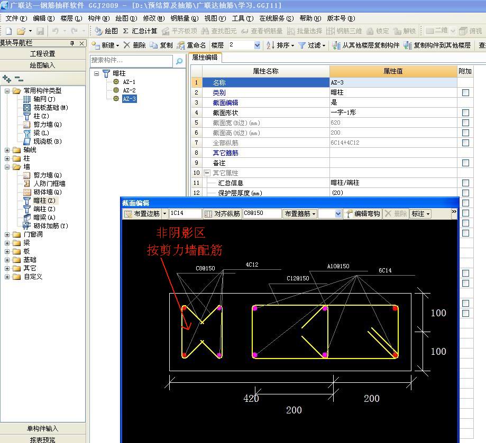Click the 单构件输入 navigation button

(x=42, y=428)
